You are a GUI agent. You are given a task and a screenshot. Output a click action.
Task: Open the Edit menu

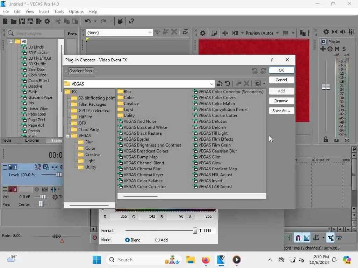point(17,12)
